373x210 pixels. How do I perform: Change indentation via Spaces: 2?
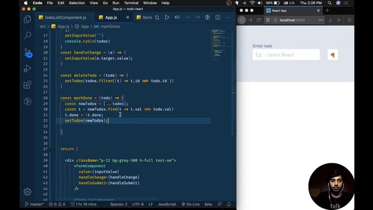click(118, 204)
